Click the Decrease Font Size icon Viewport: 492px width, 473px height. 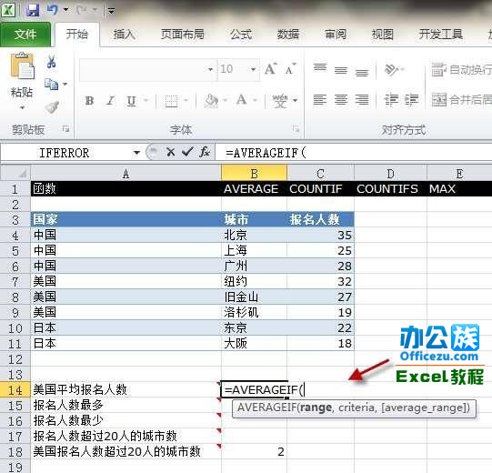coord(290,69)
